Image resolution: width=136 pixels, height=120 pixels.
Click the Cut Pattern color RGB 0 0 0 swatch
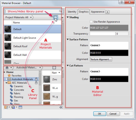[109, 79]
